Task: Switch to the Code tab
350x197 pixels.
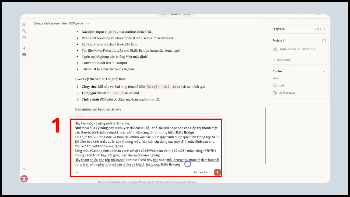Action: 187,14
